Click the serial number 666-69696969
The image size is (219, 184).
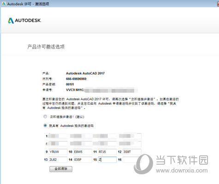pyautogui.click(x=76, y=79)
